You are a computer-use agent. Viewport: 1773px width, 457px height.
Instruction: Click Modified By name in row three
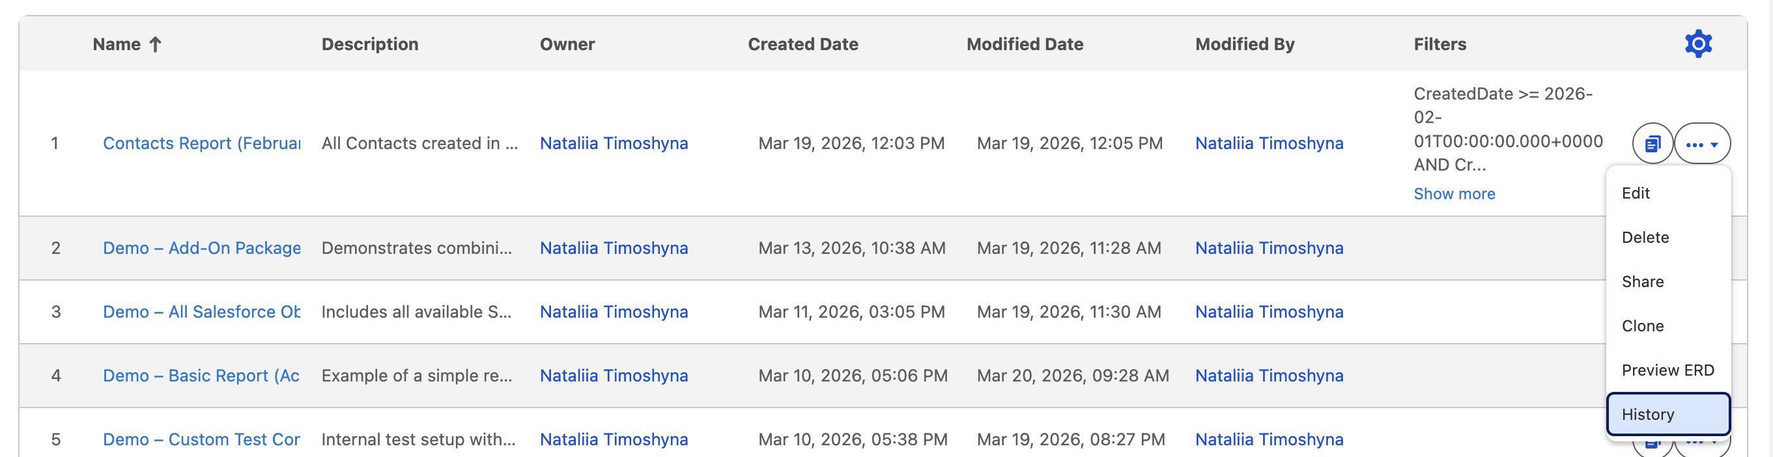pos(1268,312)
